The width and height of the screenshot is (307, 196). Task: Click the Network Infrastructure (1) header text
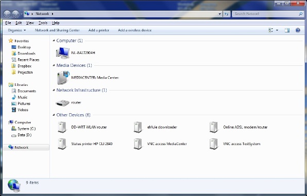click(82, 90)
